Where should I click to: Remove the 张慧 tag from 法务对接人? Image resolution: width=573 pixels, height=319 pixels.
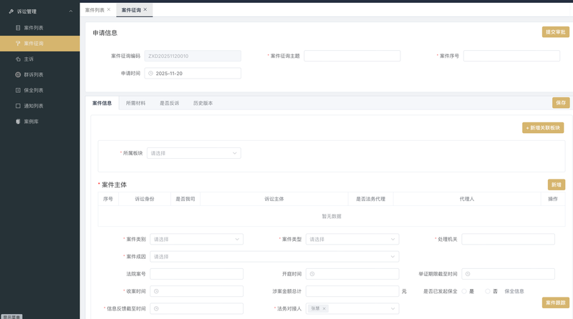pyautogui.click(x=324, y=309)
